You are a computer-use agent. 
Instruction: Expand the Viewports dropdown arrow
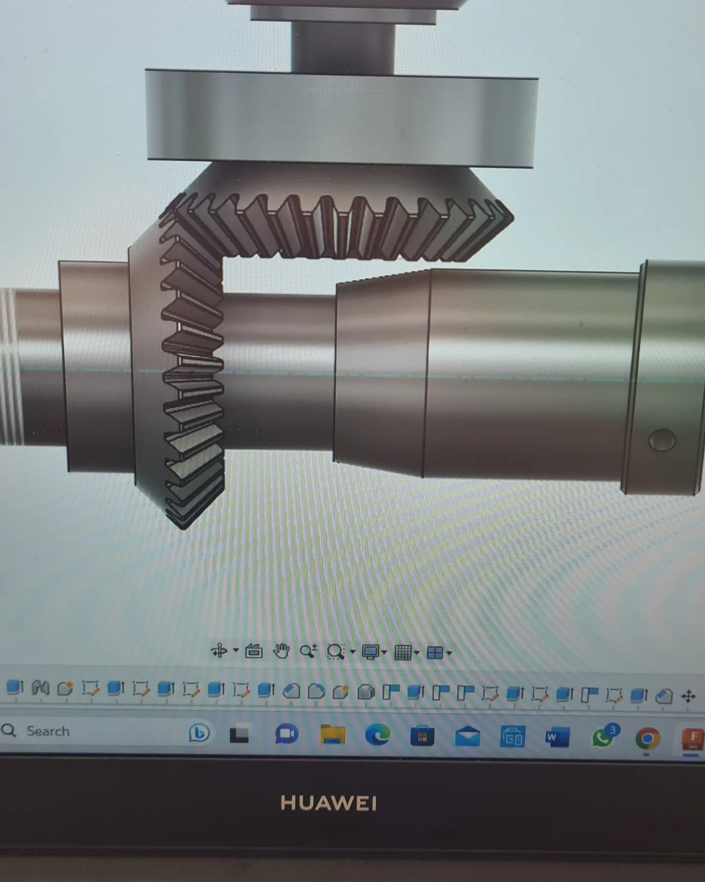point(449,653)
